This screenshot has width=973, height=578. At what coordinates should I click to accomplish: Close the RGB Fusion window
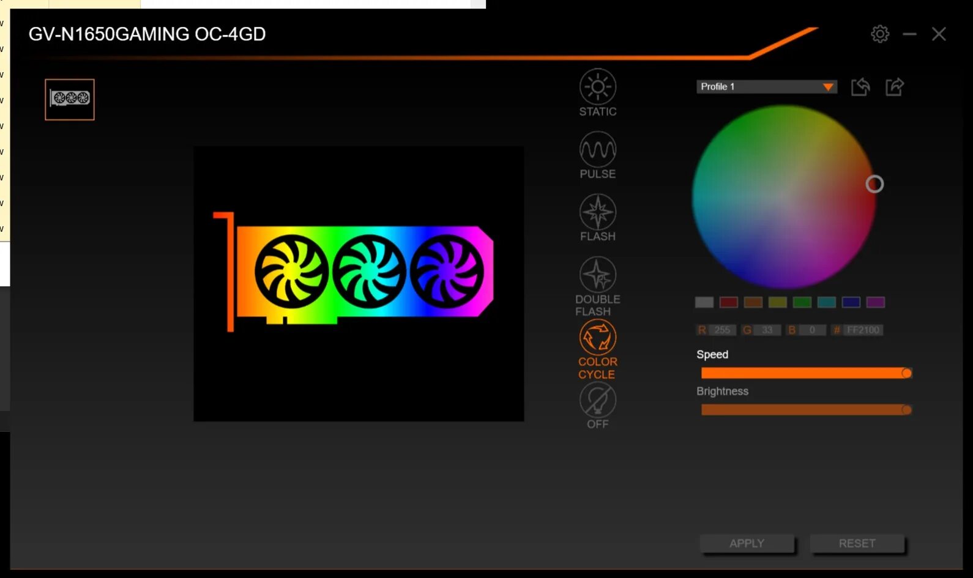pos(939,34)
